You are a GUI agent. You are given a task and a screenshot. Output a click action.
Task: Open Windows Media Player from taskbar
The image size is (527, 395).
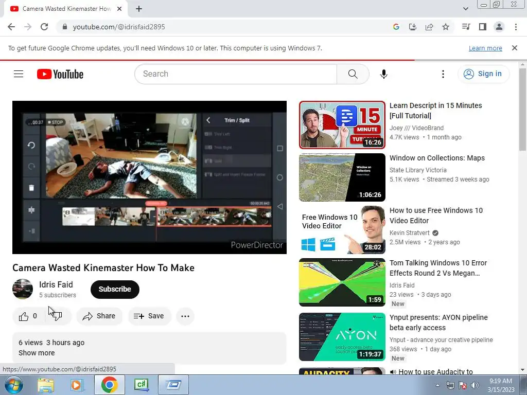(76, 385)
